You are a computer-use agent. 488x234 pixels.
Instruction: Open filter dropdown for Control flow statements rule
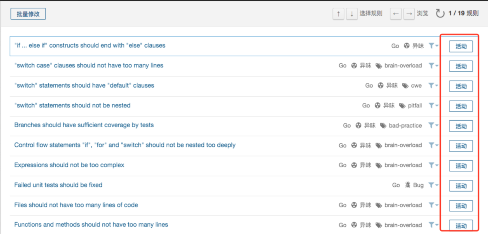pyautogui.click(x=433, y=145)
